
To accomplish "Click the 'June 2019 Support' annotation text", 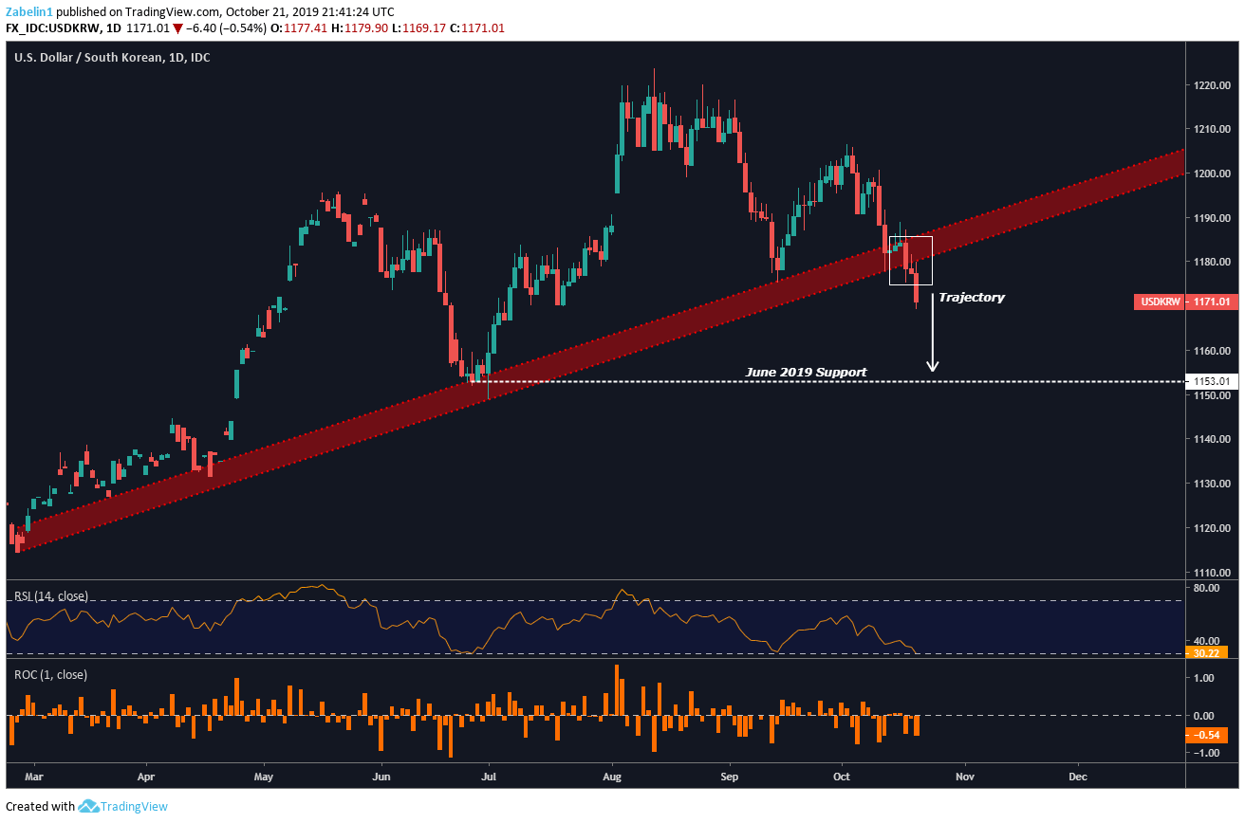I will [x=806, y=373].
